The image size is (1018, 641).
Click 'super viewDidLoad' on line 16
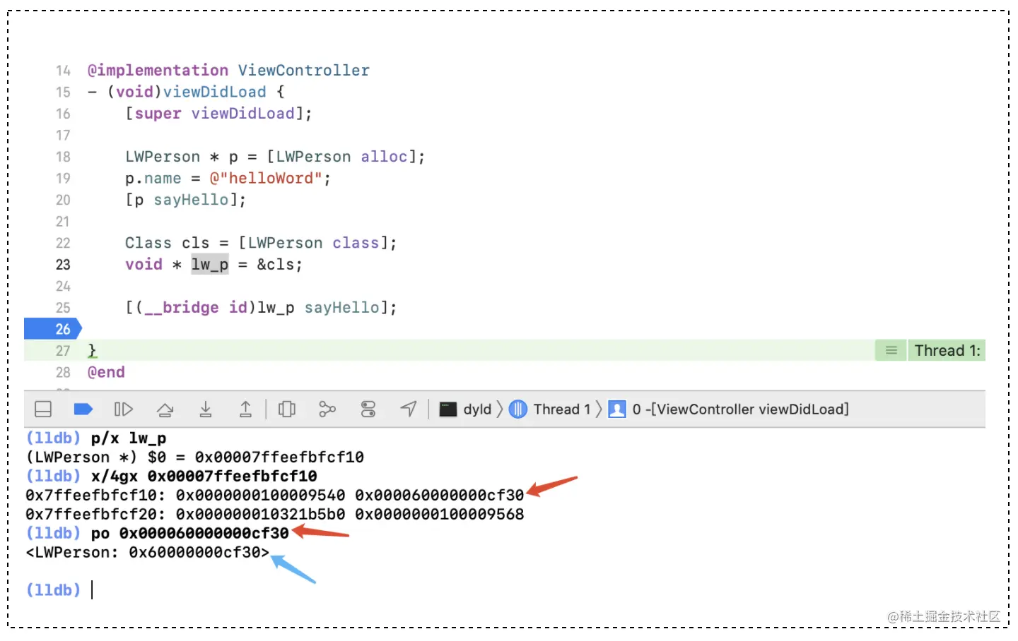point(214,114)
